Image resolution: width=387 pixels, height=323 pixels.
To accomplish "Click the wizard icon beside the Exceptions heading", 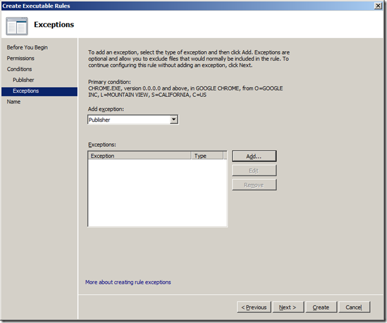I will [17, 25].
